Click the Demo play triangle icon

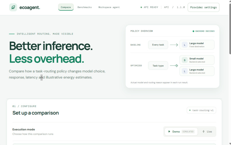tap(169, 132)
